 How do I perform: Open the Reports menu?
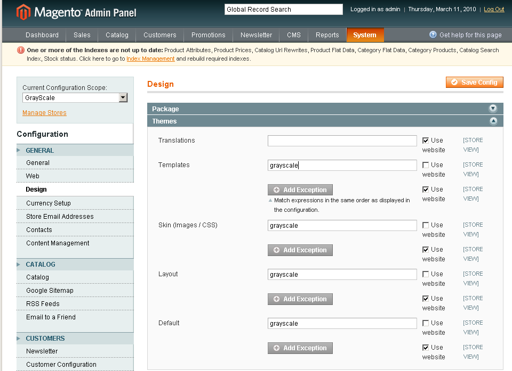(x=327, y=35)
